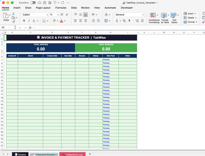This screenshot has width=205, height=156.
Task: Click the Redo icon
Action: point(63,3)
